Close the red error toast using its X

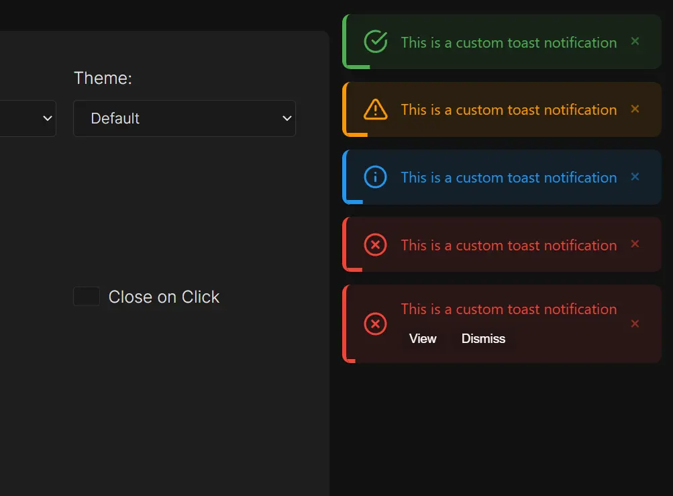click(635, 244)
